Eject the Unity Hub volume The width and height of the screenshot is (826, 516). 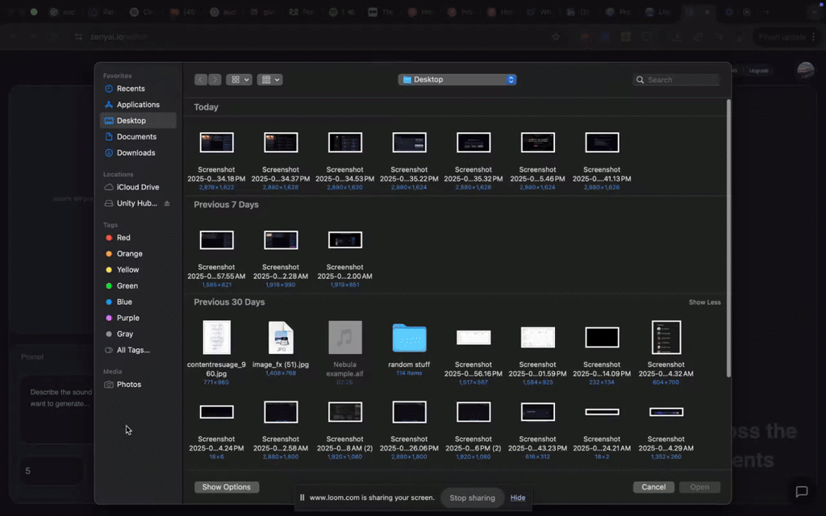[167, 203]
